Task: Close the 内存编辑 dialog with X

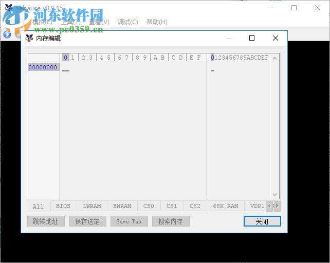Action: click(x=276, y=38)
